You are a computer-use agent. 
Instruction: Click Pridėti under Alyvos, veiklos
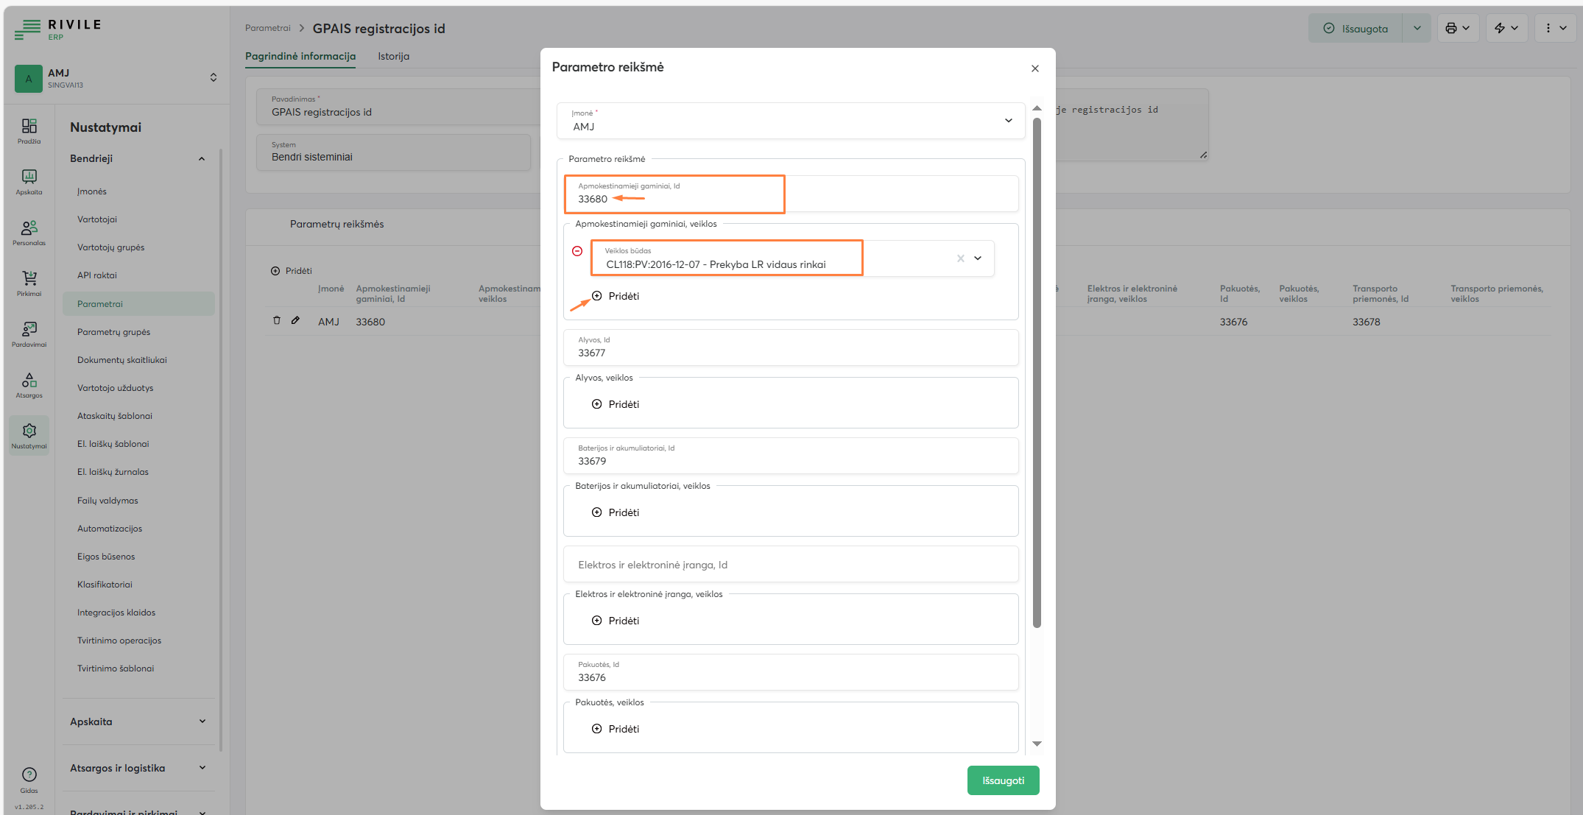click(616, 404)
